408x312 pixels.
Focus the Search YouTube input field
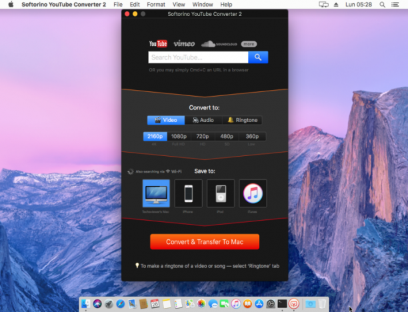198,57
